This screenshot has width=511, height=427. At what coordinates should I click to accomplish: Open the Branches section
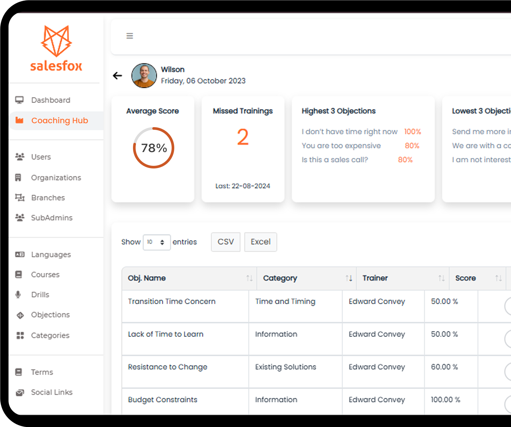coord(48,198)
